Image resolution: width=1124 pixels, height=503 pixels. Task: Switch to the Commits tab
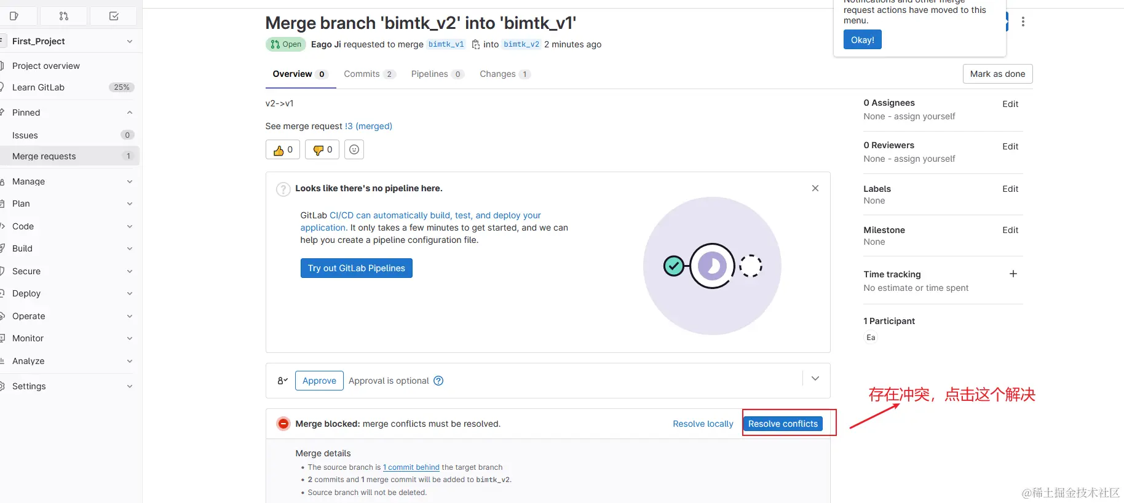pyautogui.click(x=370, y=74)
